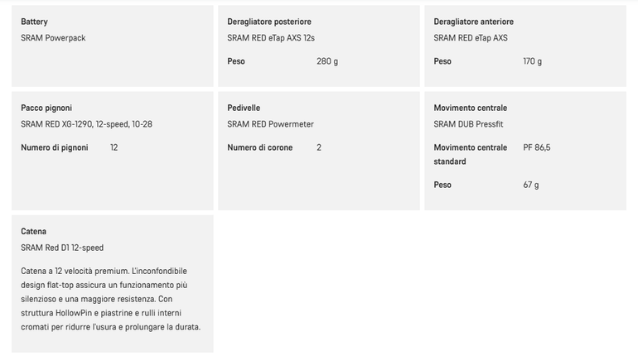Click the SRAM Powerpack text

click(x=53, y=38)
